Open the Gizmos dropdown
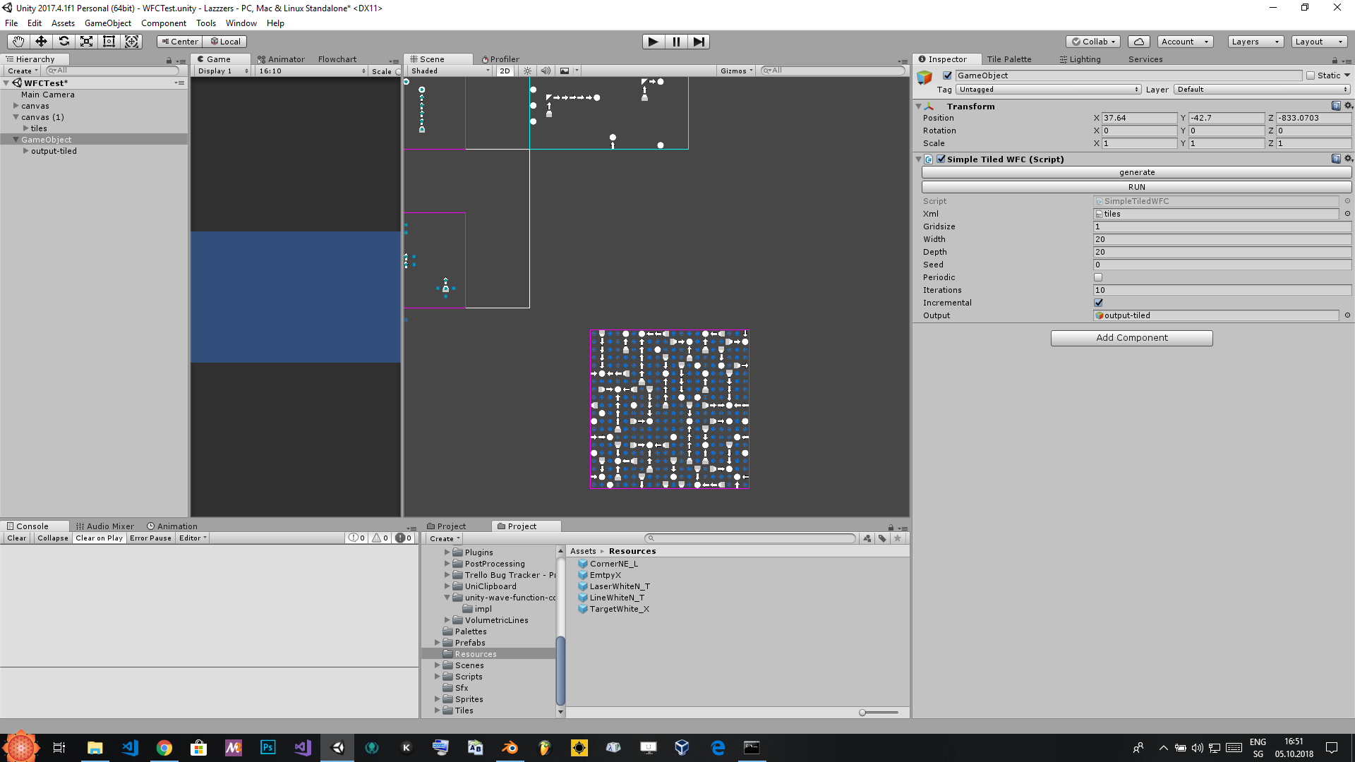Image resolution: width=1355 pixels, height=762 pixels. point(737,71)
